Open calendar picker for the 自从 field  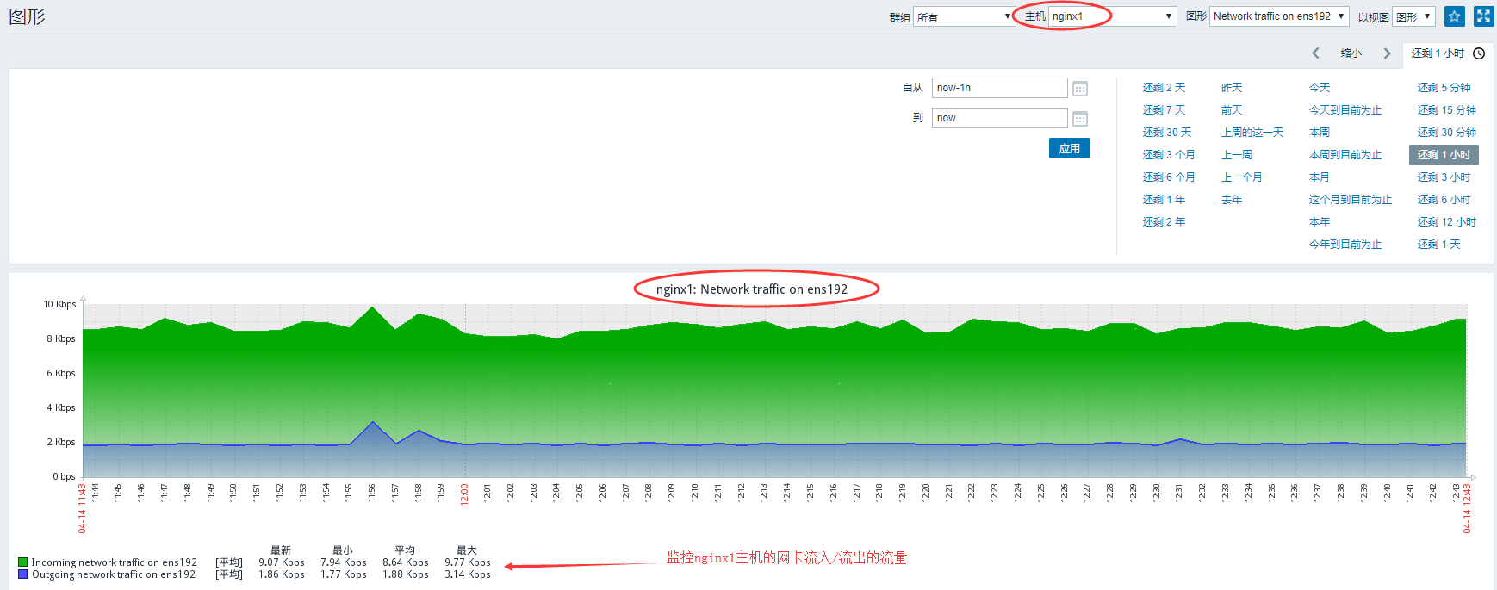coord(1080,89)
